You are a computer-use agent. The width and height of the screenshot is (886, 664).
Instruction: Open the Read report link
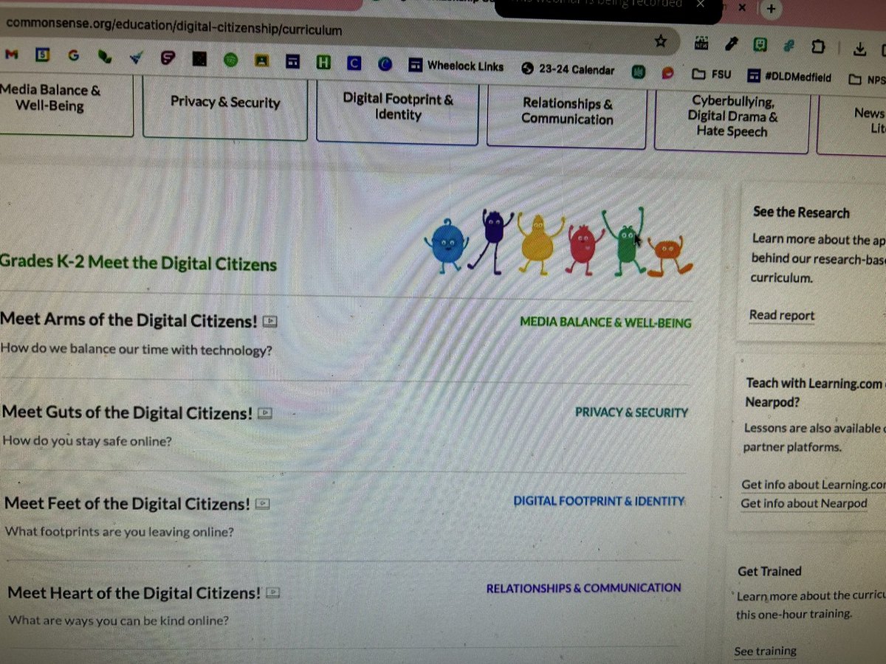click(x=782, y=316)
